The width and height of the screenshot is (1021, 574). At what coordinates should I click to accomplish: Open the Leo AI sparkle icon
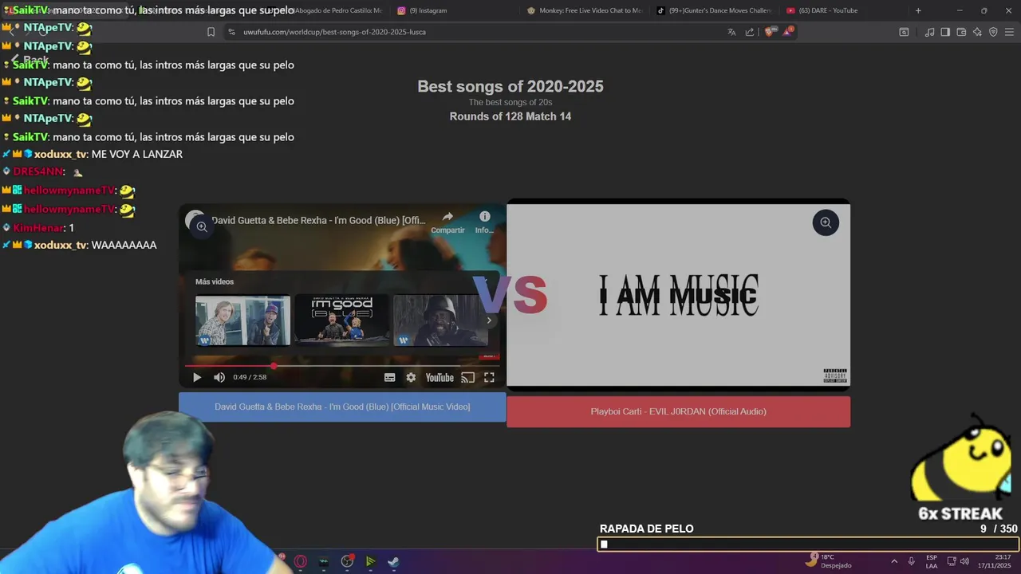pos(977,32)
